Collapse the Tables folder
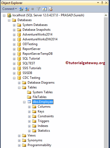110x148 pixels. [x=19, y=88]
